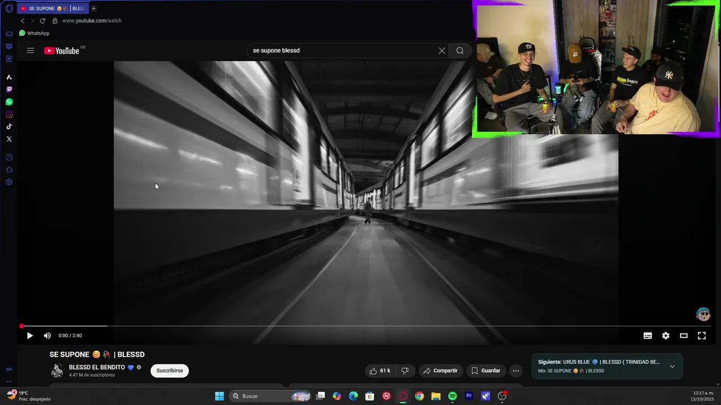Open OBS Studio from taskbar
The height and width of the screenshot is (405, 721).
[x=502, y=396]
